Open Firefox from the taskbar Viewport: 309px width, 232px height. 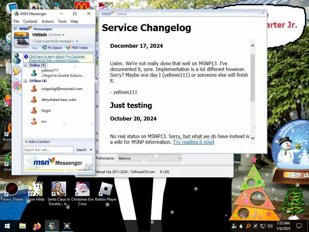pyautogui.click(x=37, y=226)
